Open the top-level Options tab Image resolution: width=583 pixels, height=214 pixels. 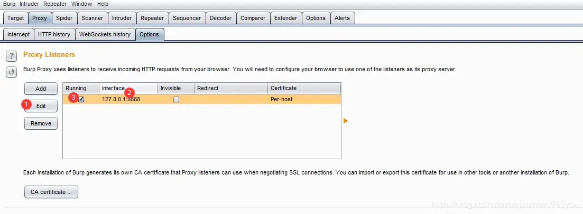(x=316, y=18)
